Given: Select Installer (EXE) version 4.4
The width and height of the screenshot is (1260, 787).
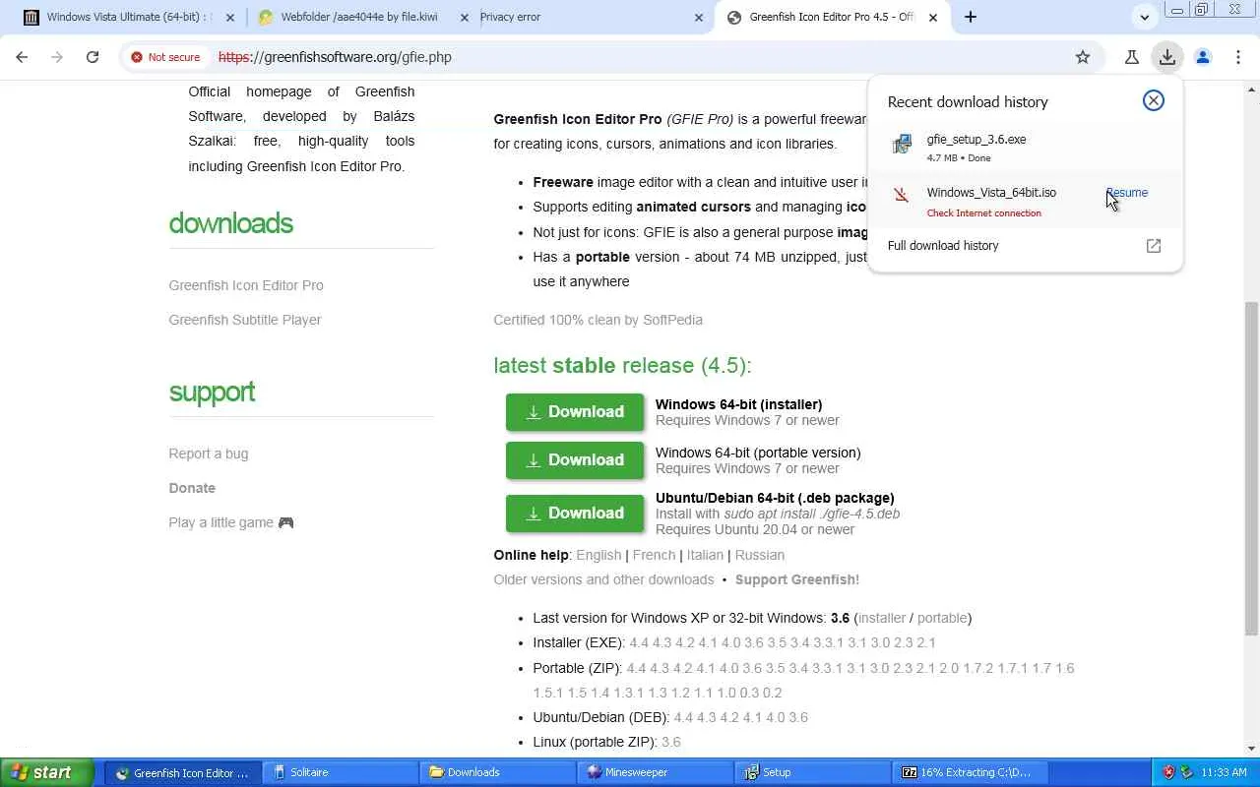Looking at the screenshot, I should [x=639, y=642].
